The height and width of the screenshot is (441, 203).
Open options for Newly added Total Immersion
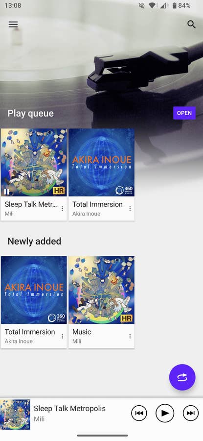(62, 336)
